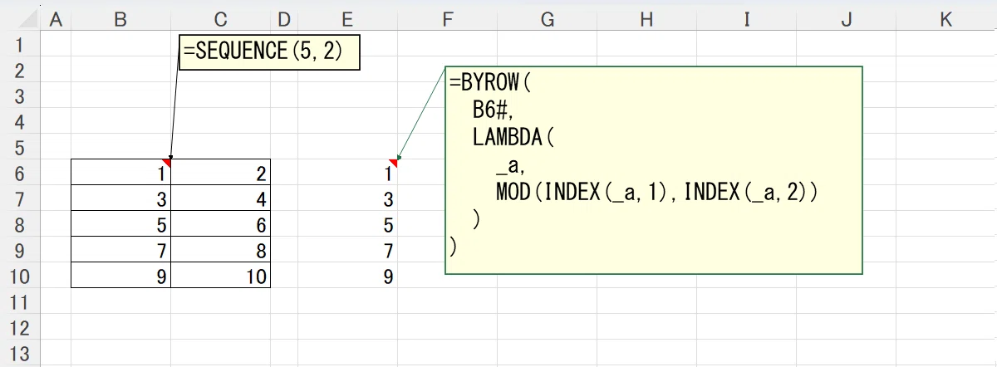
Task: Click cell C10 containing 10
Action: point(221,276)
